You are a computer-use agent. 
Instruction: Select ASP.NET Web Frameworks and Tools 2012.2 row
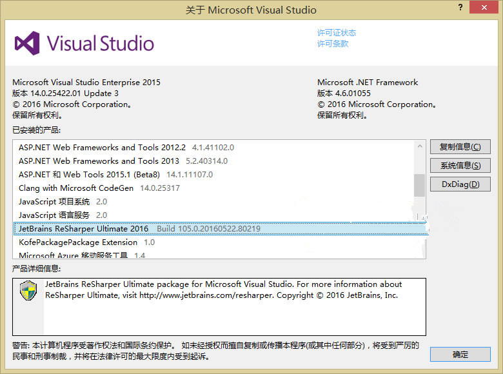[213, 148]
